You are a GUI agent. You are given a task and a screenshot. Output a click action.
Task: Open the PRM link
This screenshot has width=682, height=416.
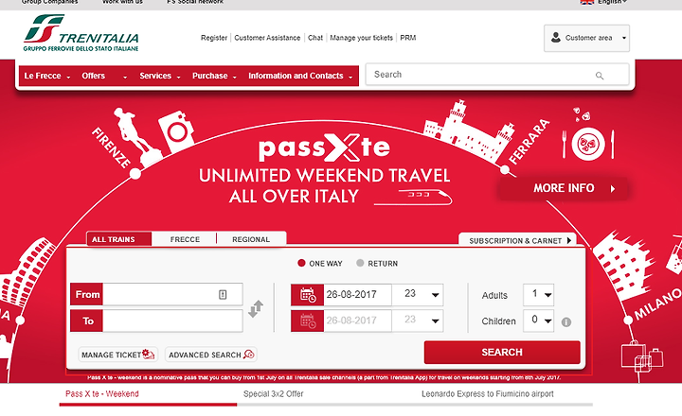click(x=408, y=38)
